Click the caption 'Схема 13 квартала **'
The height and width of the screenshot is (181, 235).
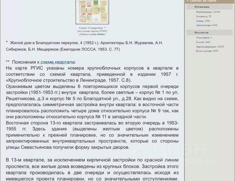(x=92, y=28)
